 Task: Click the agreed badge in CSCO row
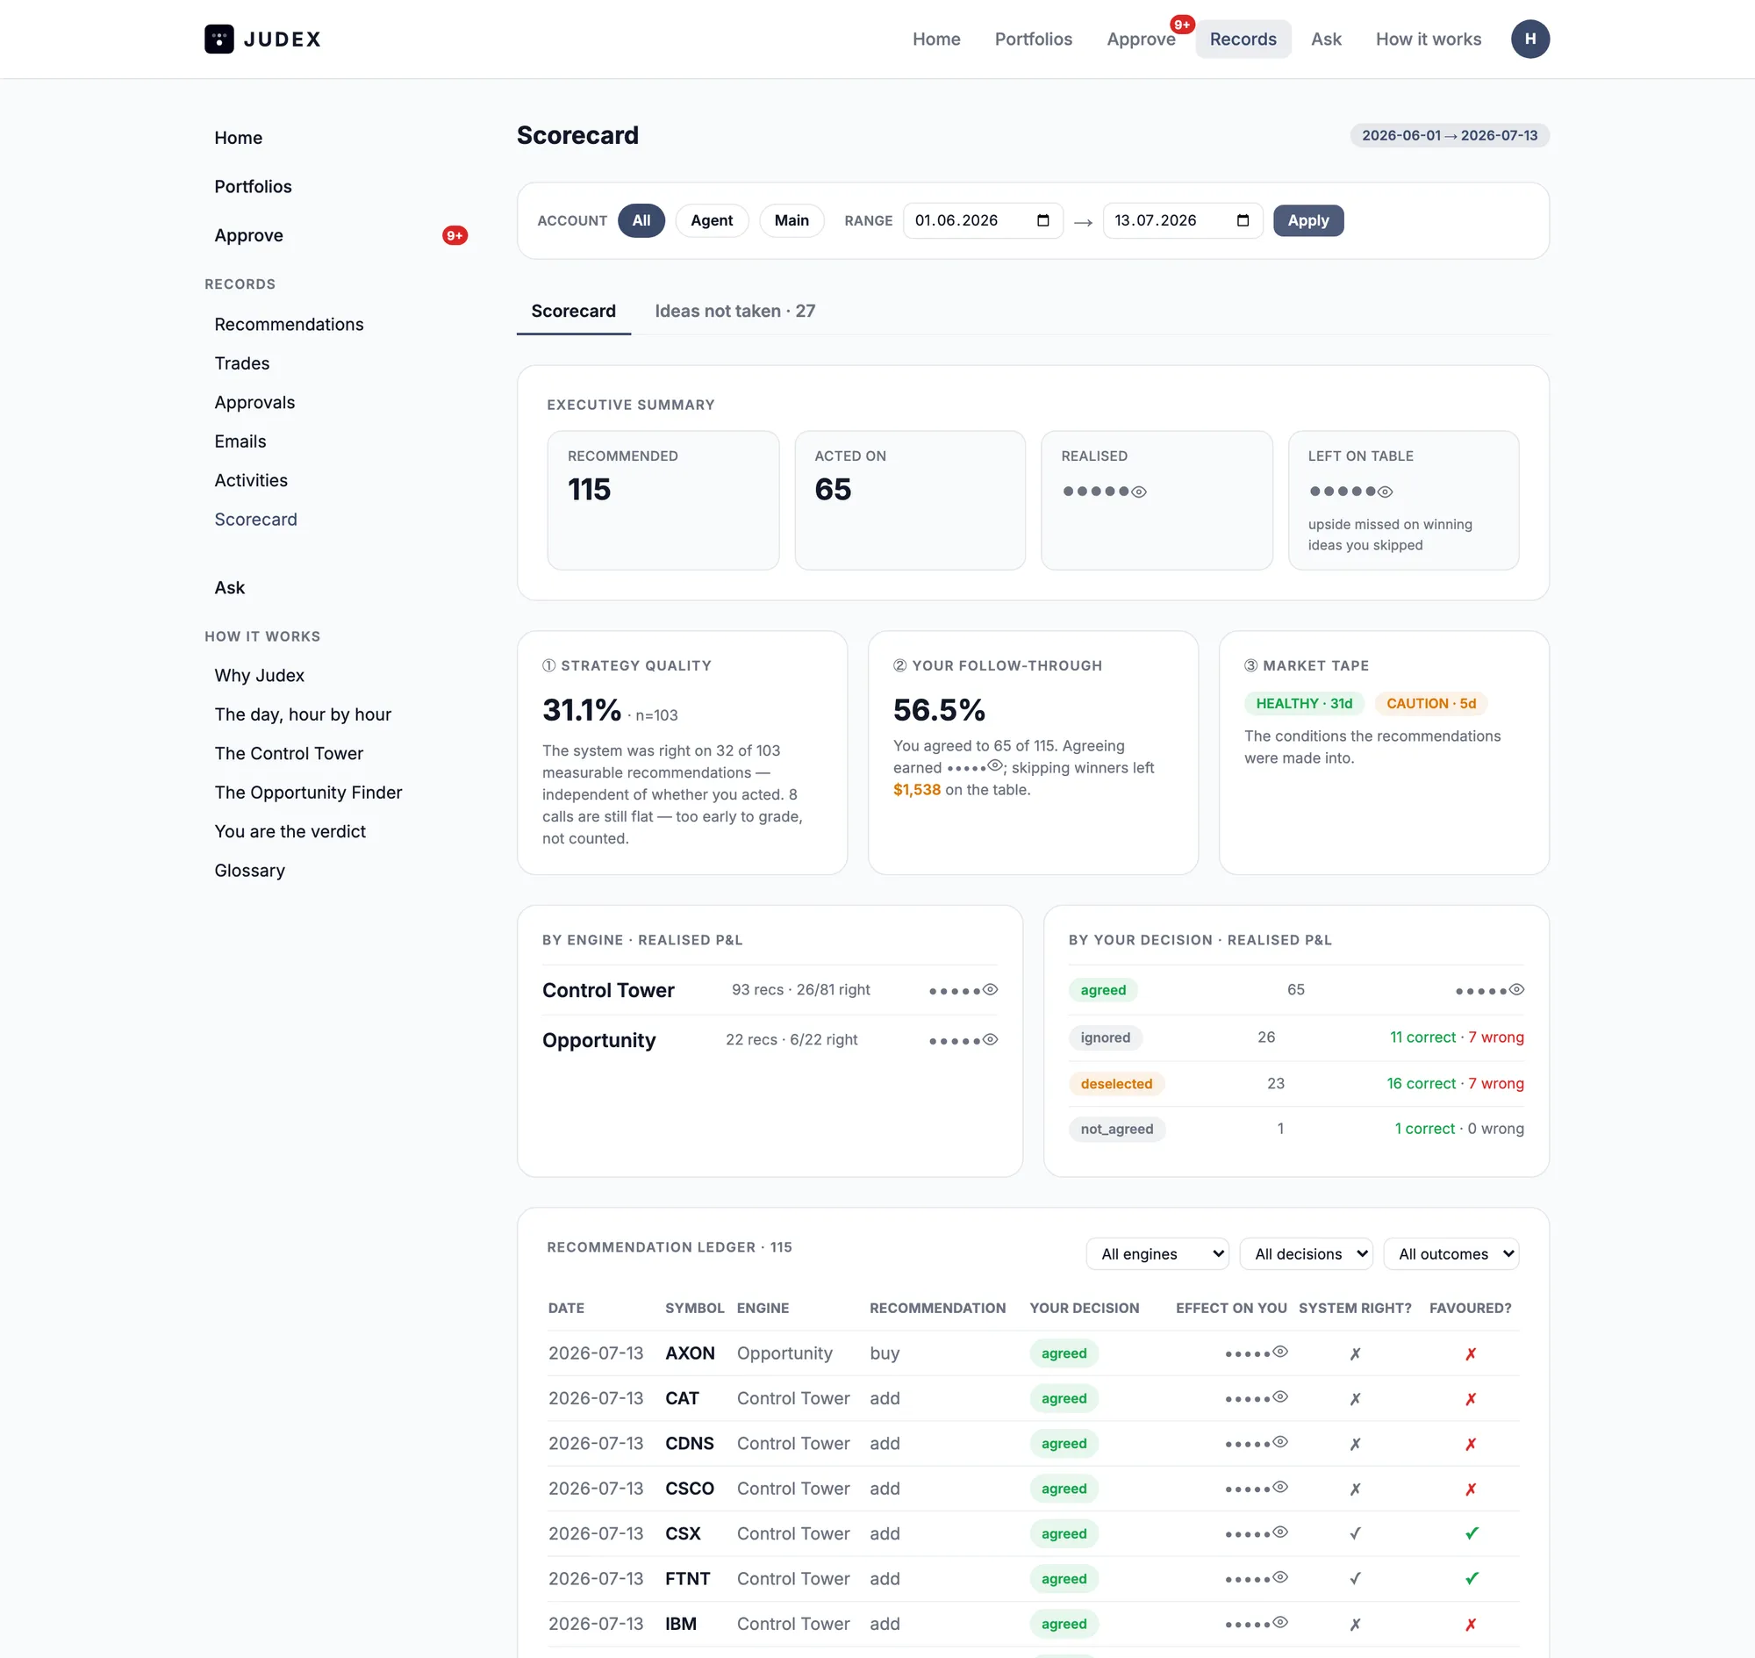click(x=1064, y=1489)
